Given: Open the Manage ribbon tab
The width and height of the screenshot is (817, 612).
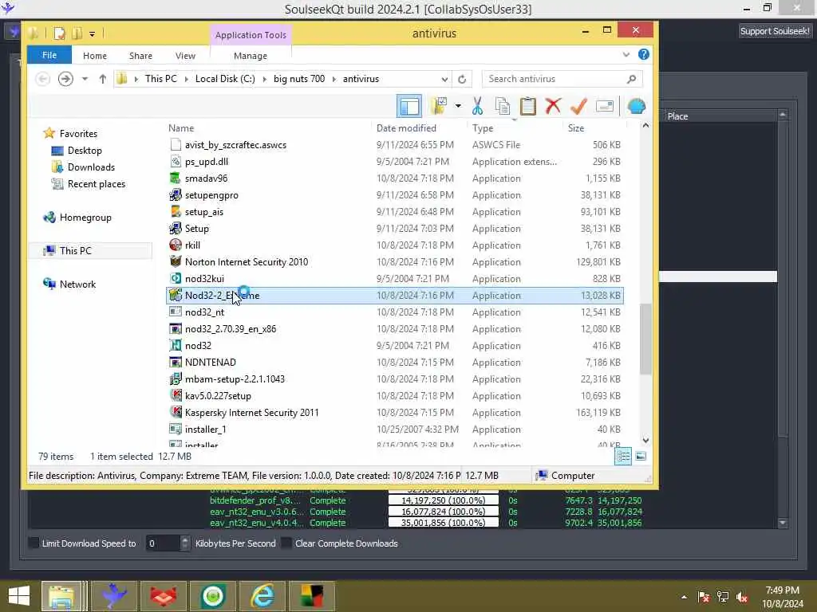Looking at the screenshot, I should coord(251,56).
